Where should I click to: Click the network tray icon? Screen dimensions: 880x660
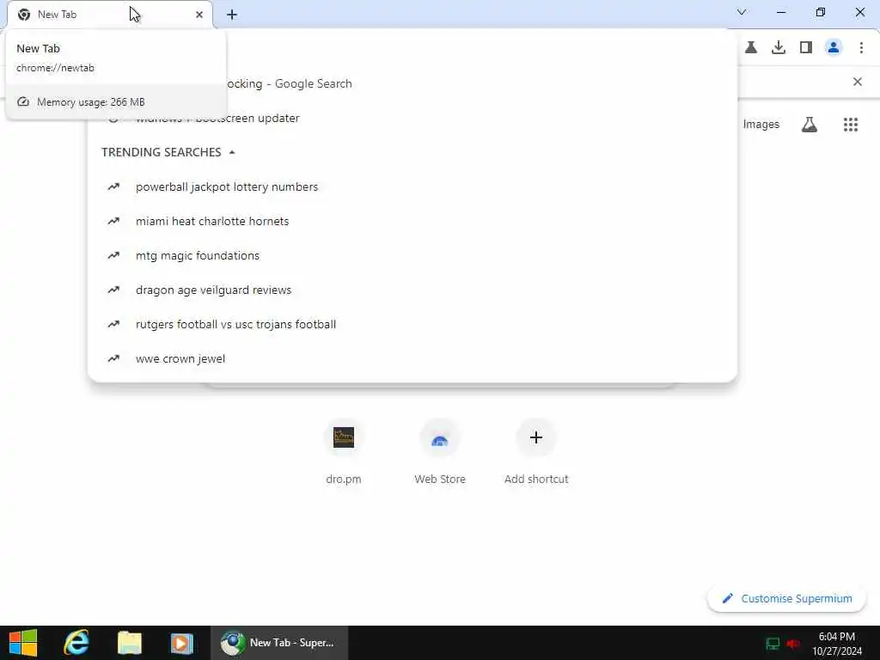[x=773, y=644]
